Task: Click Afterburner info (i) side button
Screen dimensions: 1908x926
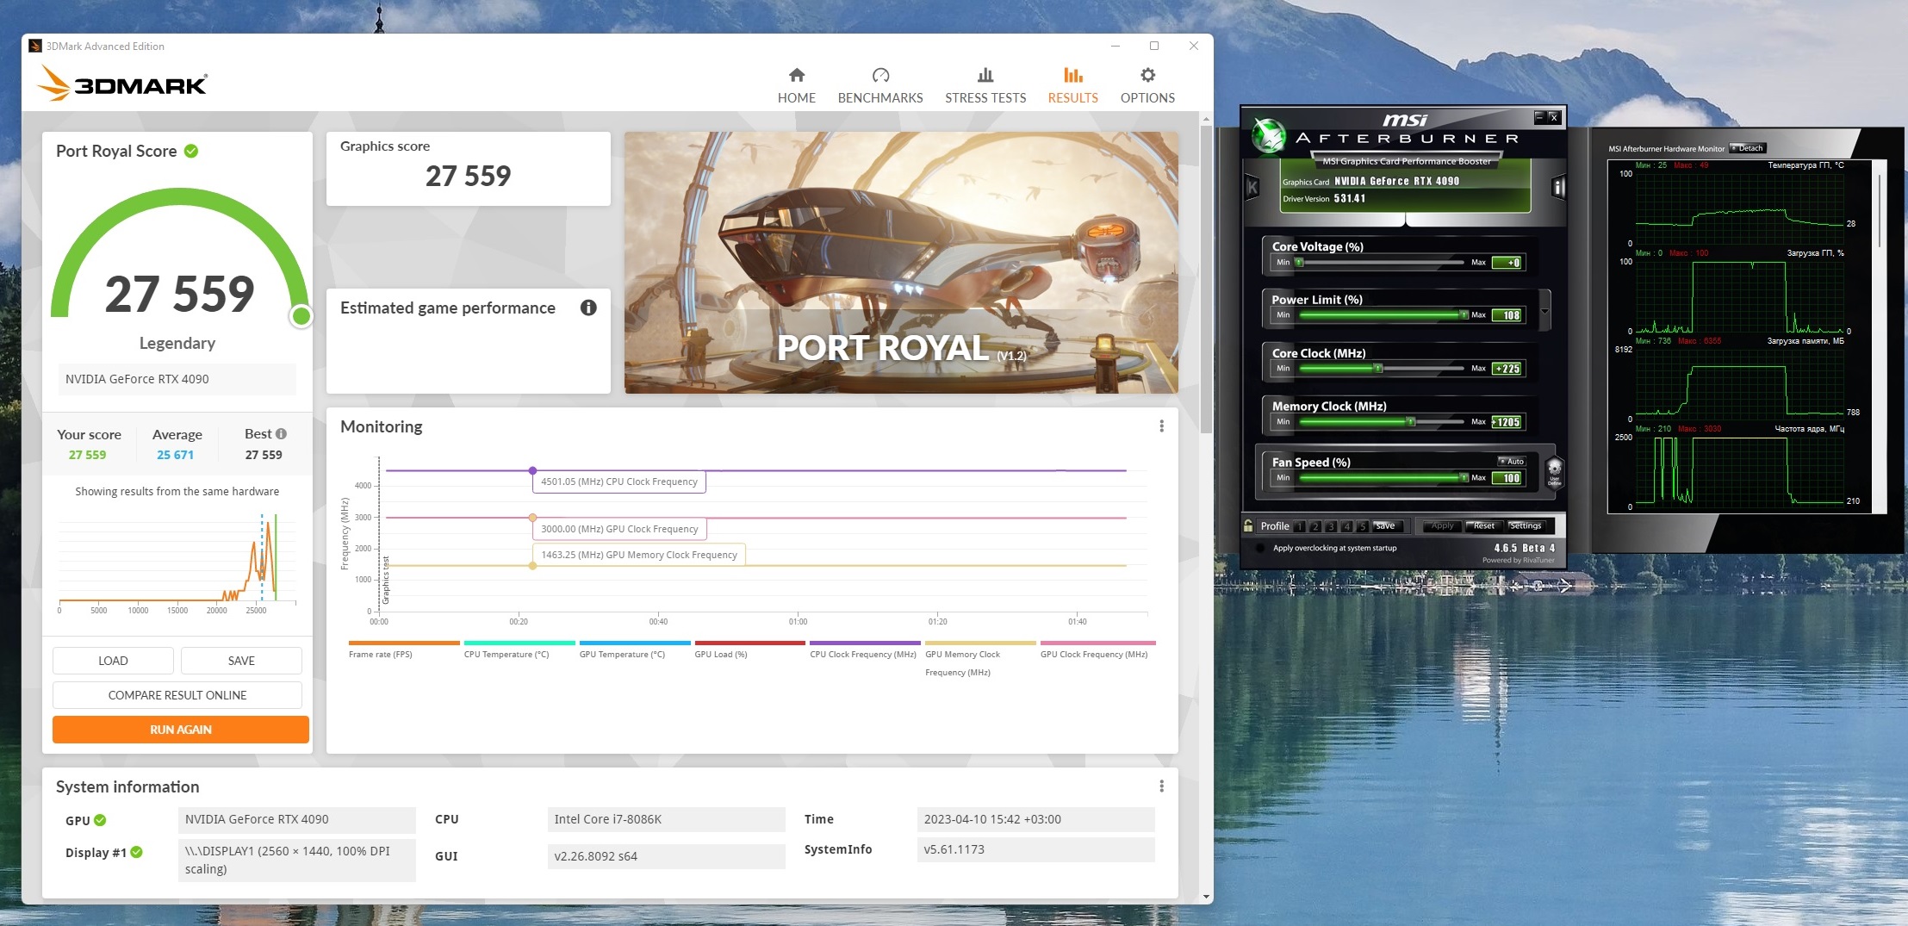Action: pyautogui.click(x=1557, y=187)
